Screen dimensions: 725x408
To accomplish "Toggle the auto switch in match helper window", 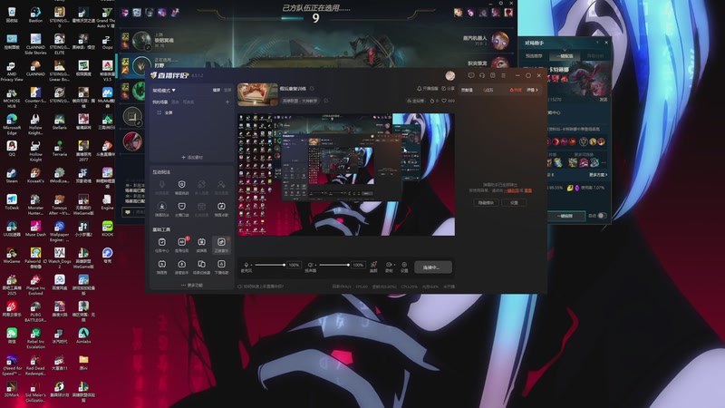I will 601,216.
